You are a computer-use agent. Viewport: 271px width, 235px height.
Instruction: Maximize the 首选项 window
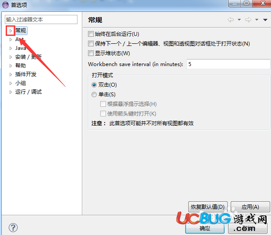click(246, 4)
